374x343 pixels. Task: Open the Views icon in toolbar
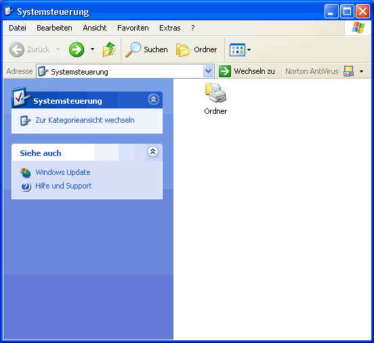(237, 49)
